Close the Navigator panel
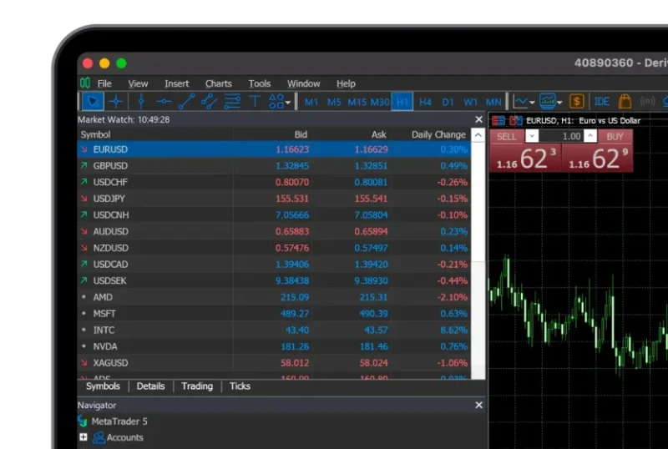 click(x=478, y=405)
